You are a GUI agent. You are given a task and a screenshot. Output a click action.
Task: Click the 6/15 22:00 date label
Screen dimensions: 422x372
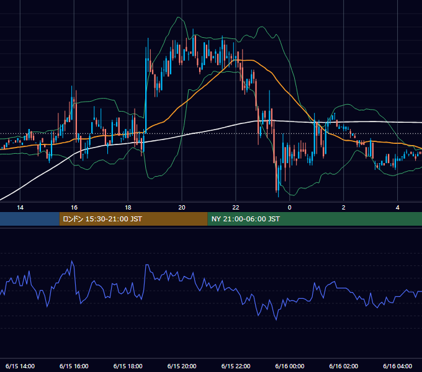click(x=236, y=366)
